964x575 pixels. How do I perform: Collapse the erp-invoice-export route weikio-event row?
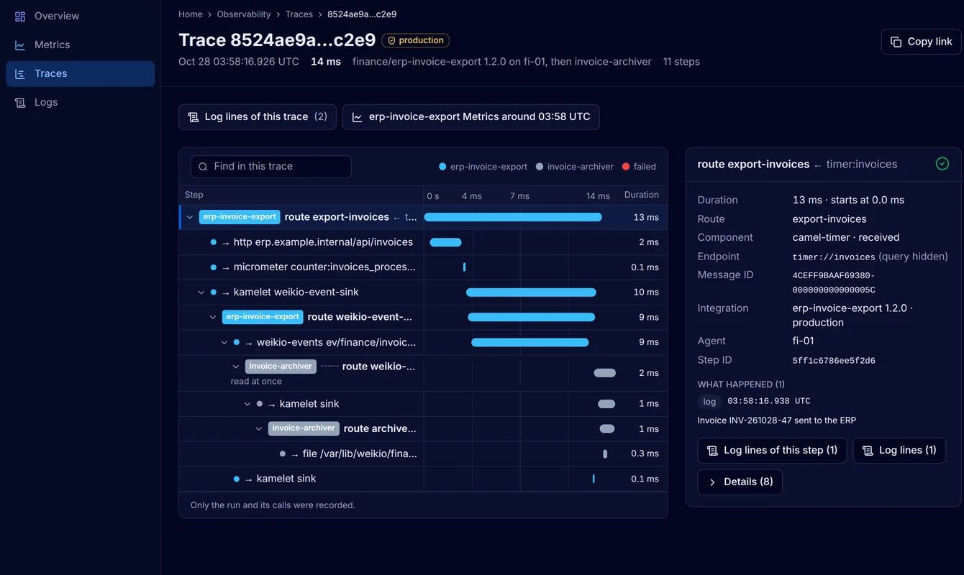coord(213,317)
